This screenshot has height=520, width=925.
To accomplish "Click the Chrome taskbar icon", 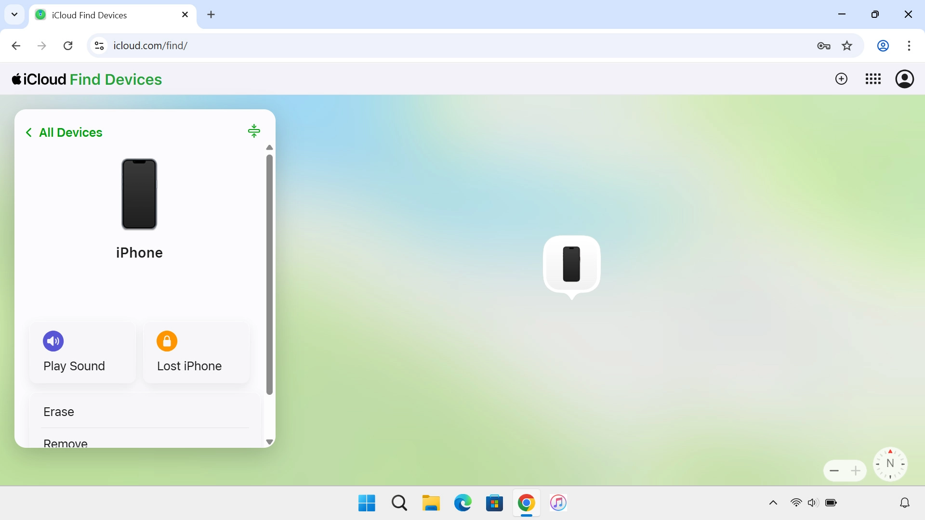I will coord(526,503).
